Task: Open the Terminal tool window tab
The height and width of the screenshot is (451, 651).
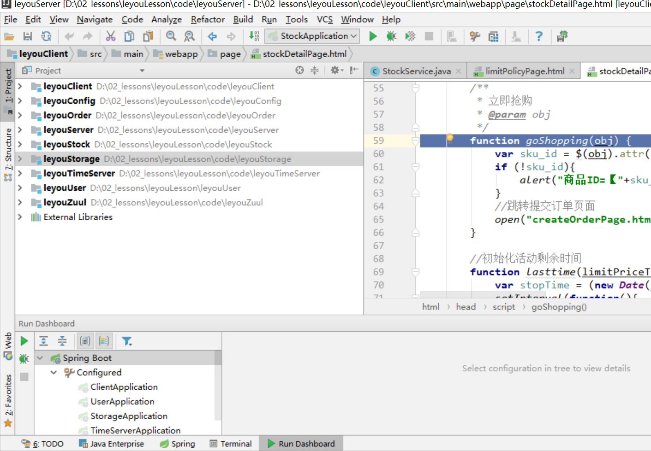Action: pyautogui.click(x=231, y=444)
